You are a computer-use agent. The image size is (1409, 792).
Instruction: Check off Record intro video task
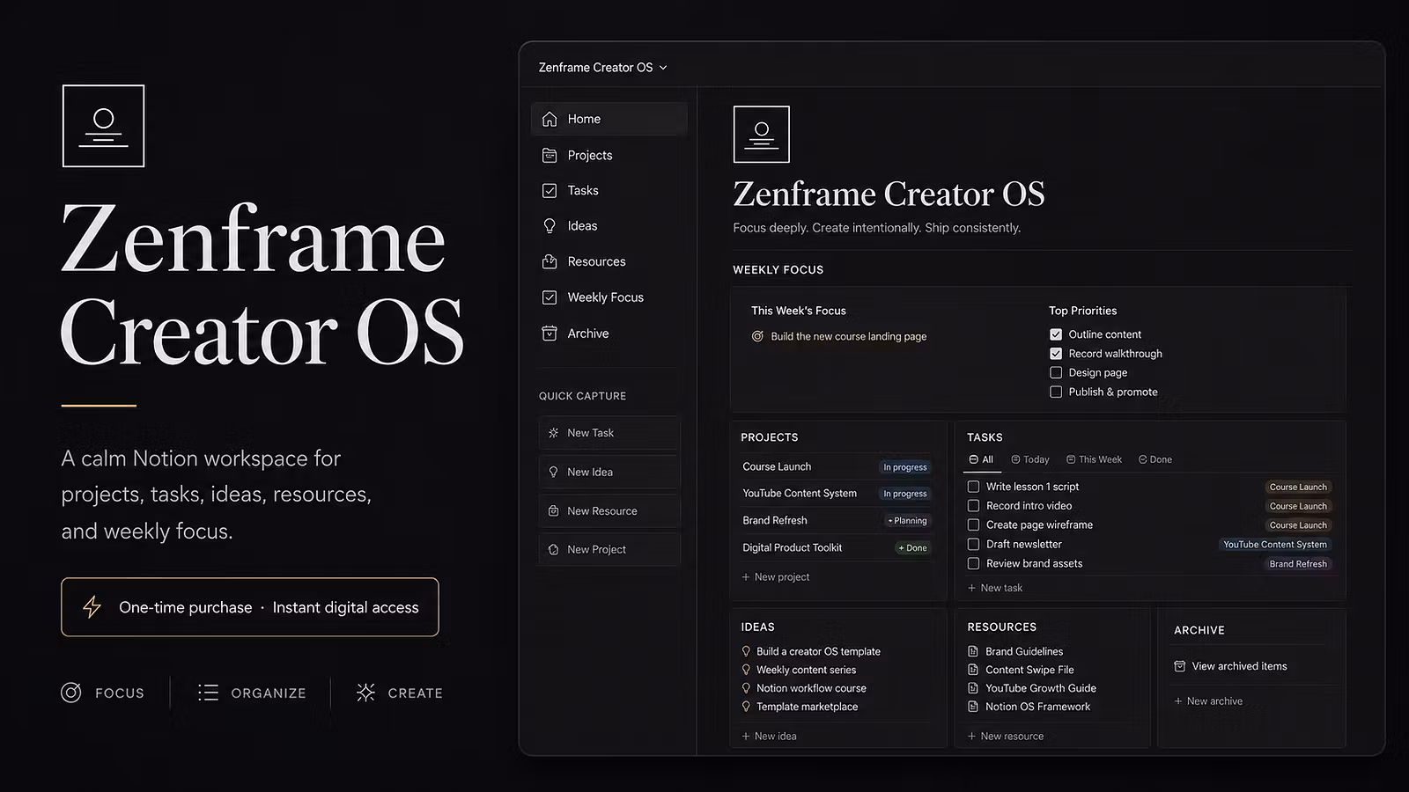point(973,506)
